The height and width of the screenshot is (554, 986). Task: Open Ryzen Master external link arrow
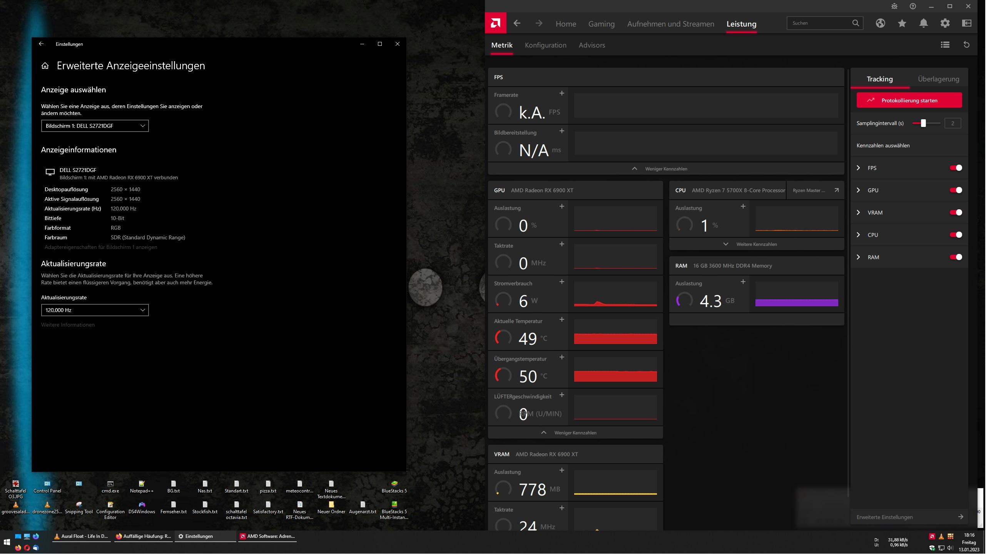[x=837, y=190]
